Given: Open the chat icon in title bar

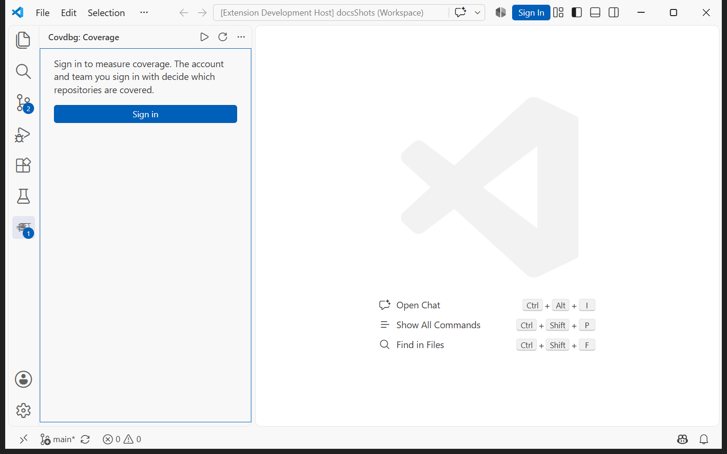Looking at the screenshot, I should point(461,13).
